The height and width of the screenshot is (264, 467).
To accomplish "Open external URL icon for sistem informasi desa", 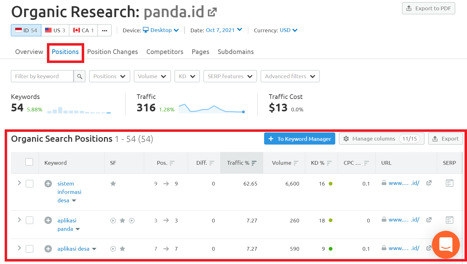I will (x=429, y=183).
